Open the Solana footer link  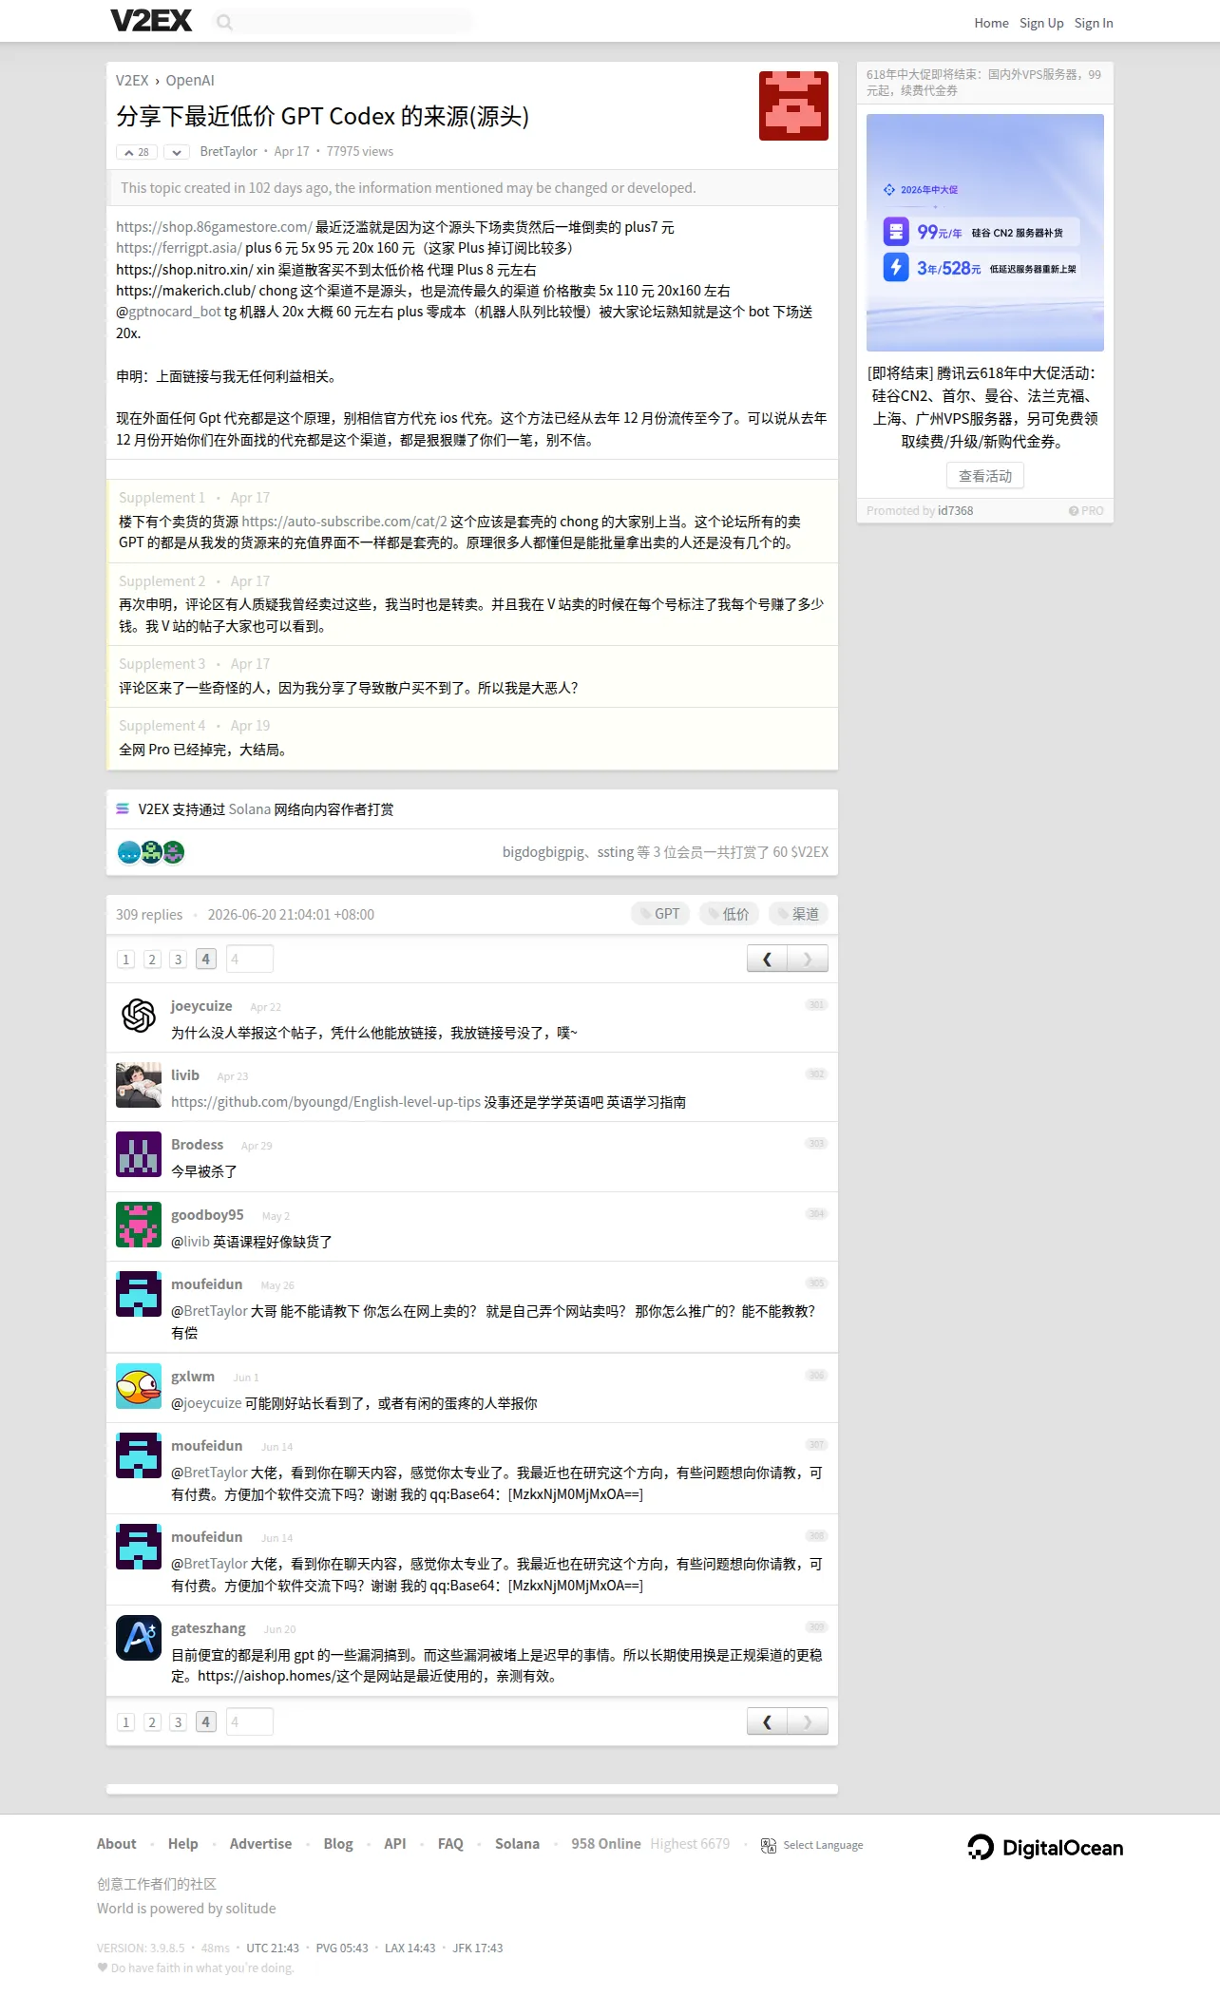[517, 1844]
